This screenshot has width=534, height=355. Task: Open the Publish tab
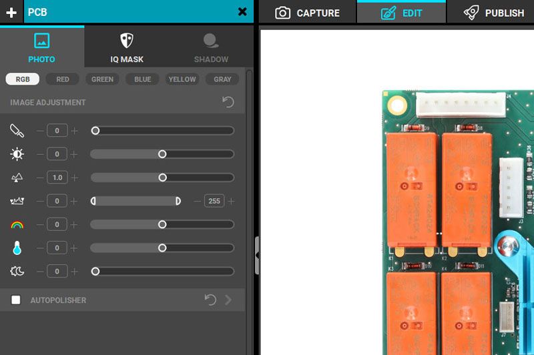pyautogui.click(x=495, y=13)
